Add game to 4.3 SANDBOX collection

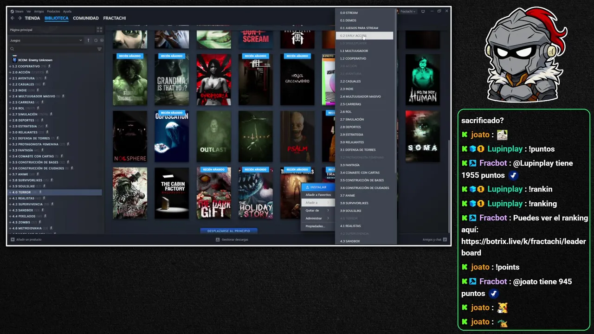pos(364,241)
